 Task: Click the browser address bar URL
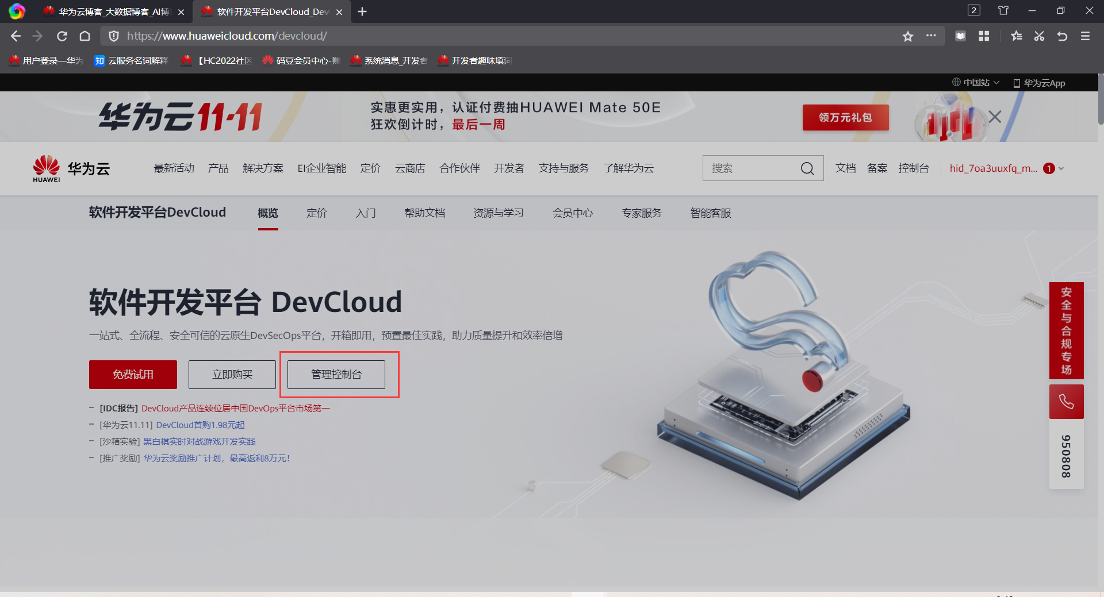[x=227, y=36]
